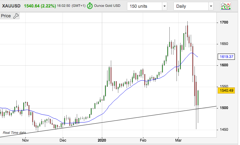Click the XAUUSD symbol label
The width and height of the screenshot is (240, 145).
pos(11,6)
